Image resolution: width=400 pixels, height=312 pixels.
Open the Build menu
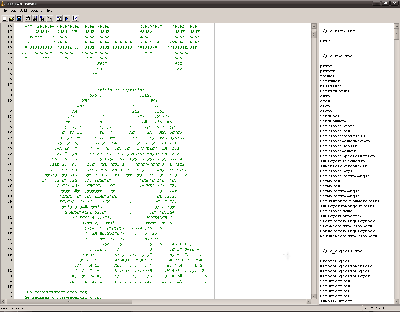point(23,10)
